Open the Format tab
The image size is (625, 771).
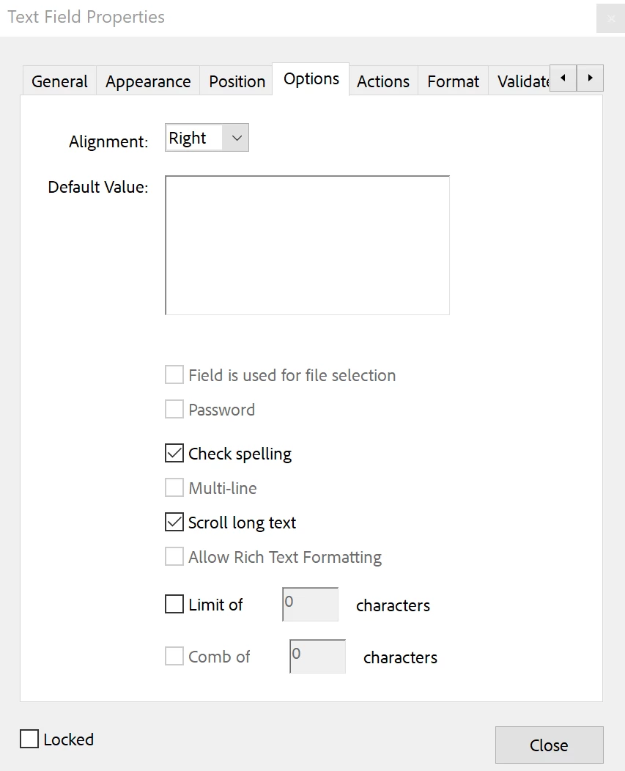click(x=453, y=81)
